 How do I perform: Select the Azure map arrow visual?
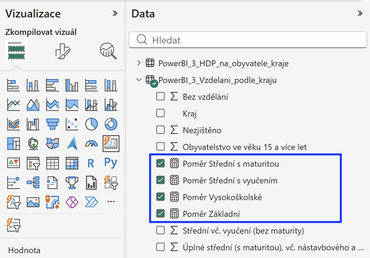click(72, 144)
